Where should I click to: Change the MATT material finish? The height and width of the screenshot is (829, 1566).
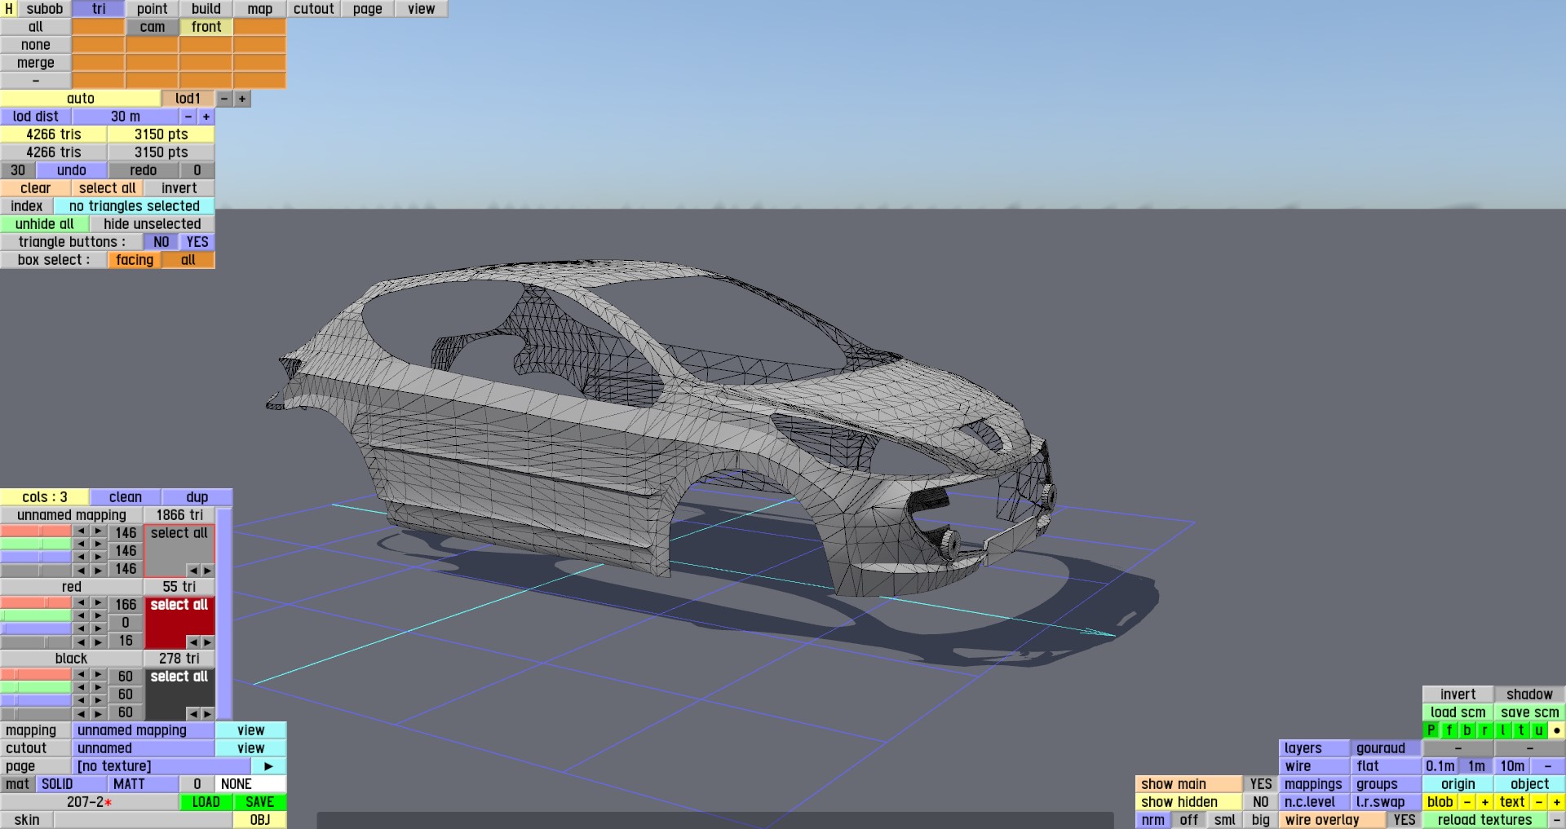(144, 784)
